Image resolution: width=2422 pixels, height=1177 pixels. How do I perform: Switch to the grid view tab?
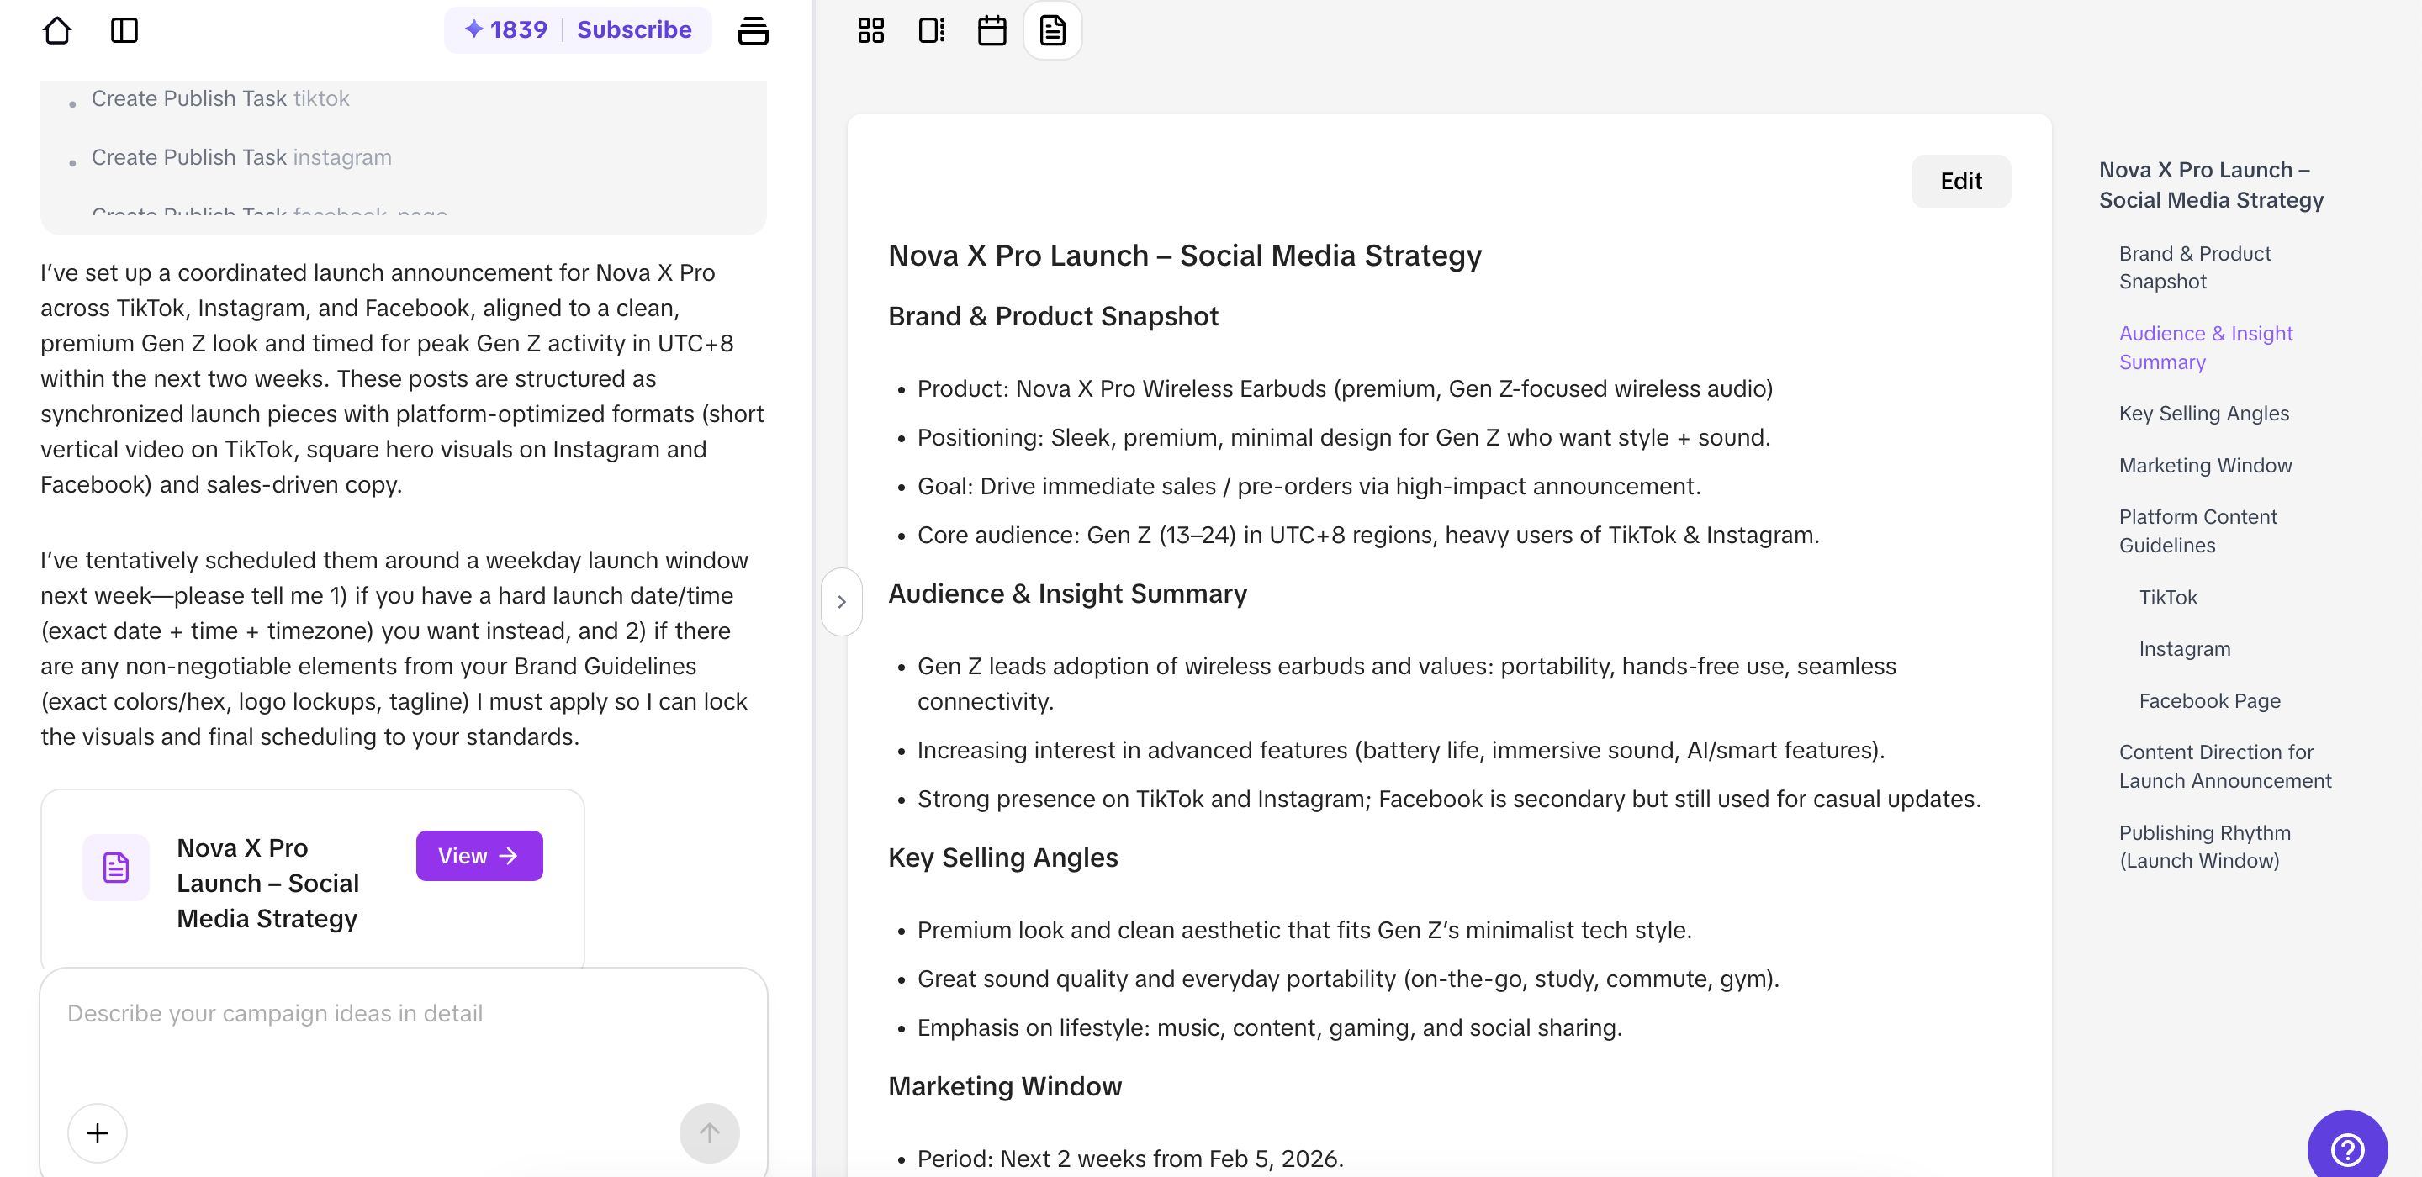coord(870,30)
